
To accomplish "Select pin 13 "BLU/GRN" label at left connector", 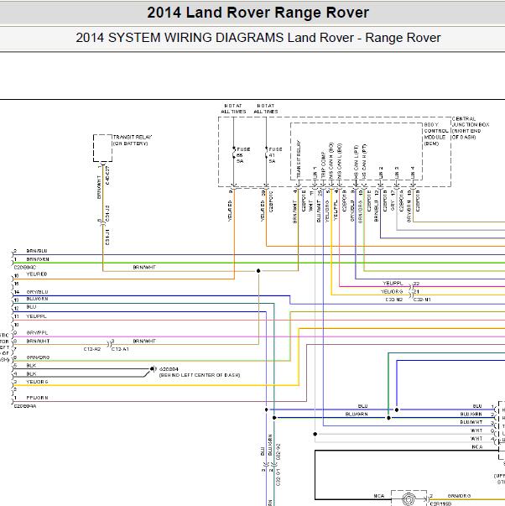I will tap(37, 299).
